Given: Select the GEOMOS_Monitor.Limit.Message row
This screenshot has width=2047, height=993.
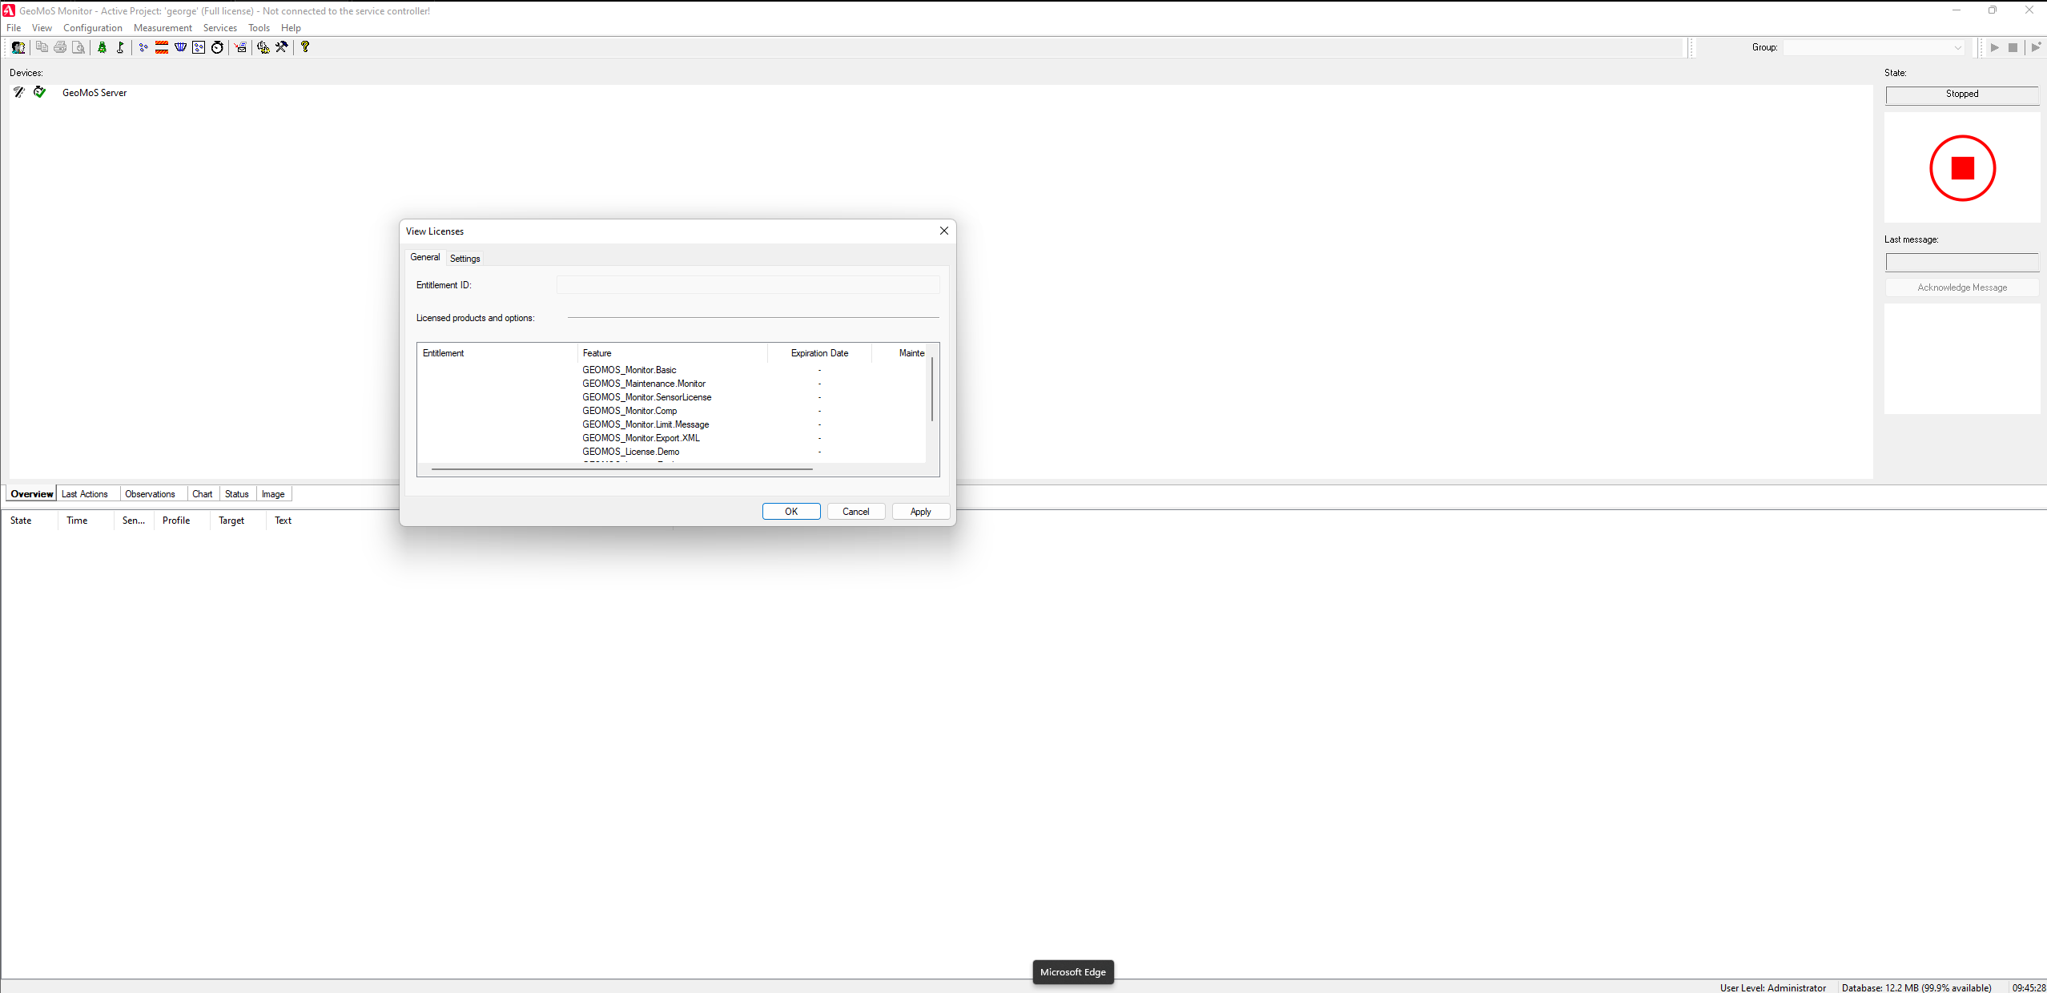Looking at the screenshot, I should [x=671, y=424].
